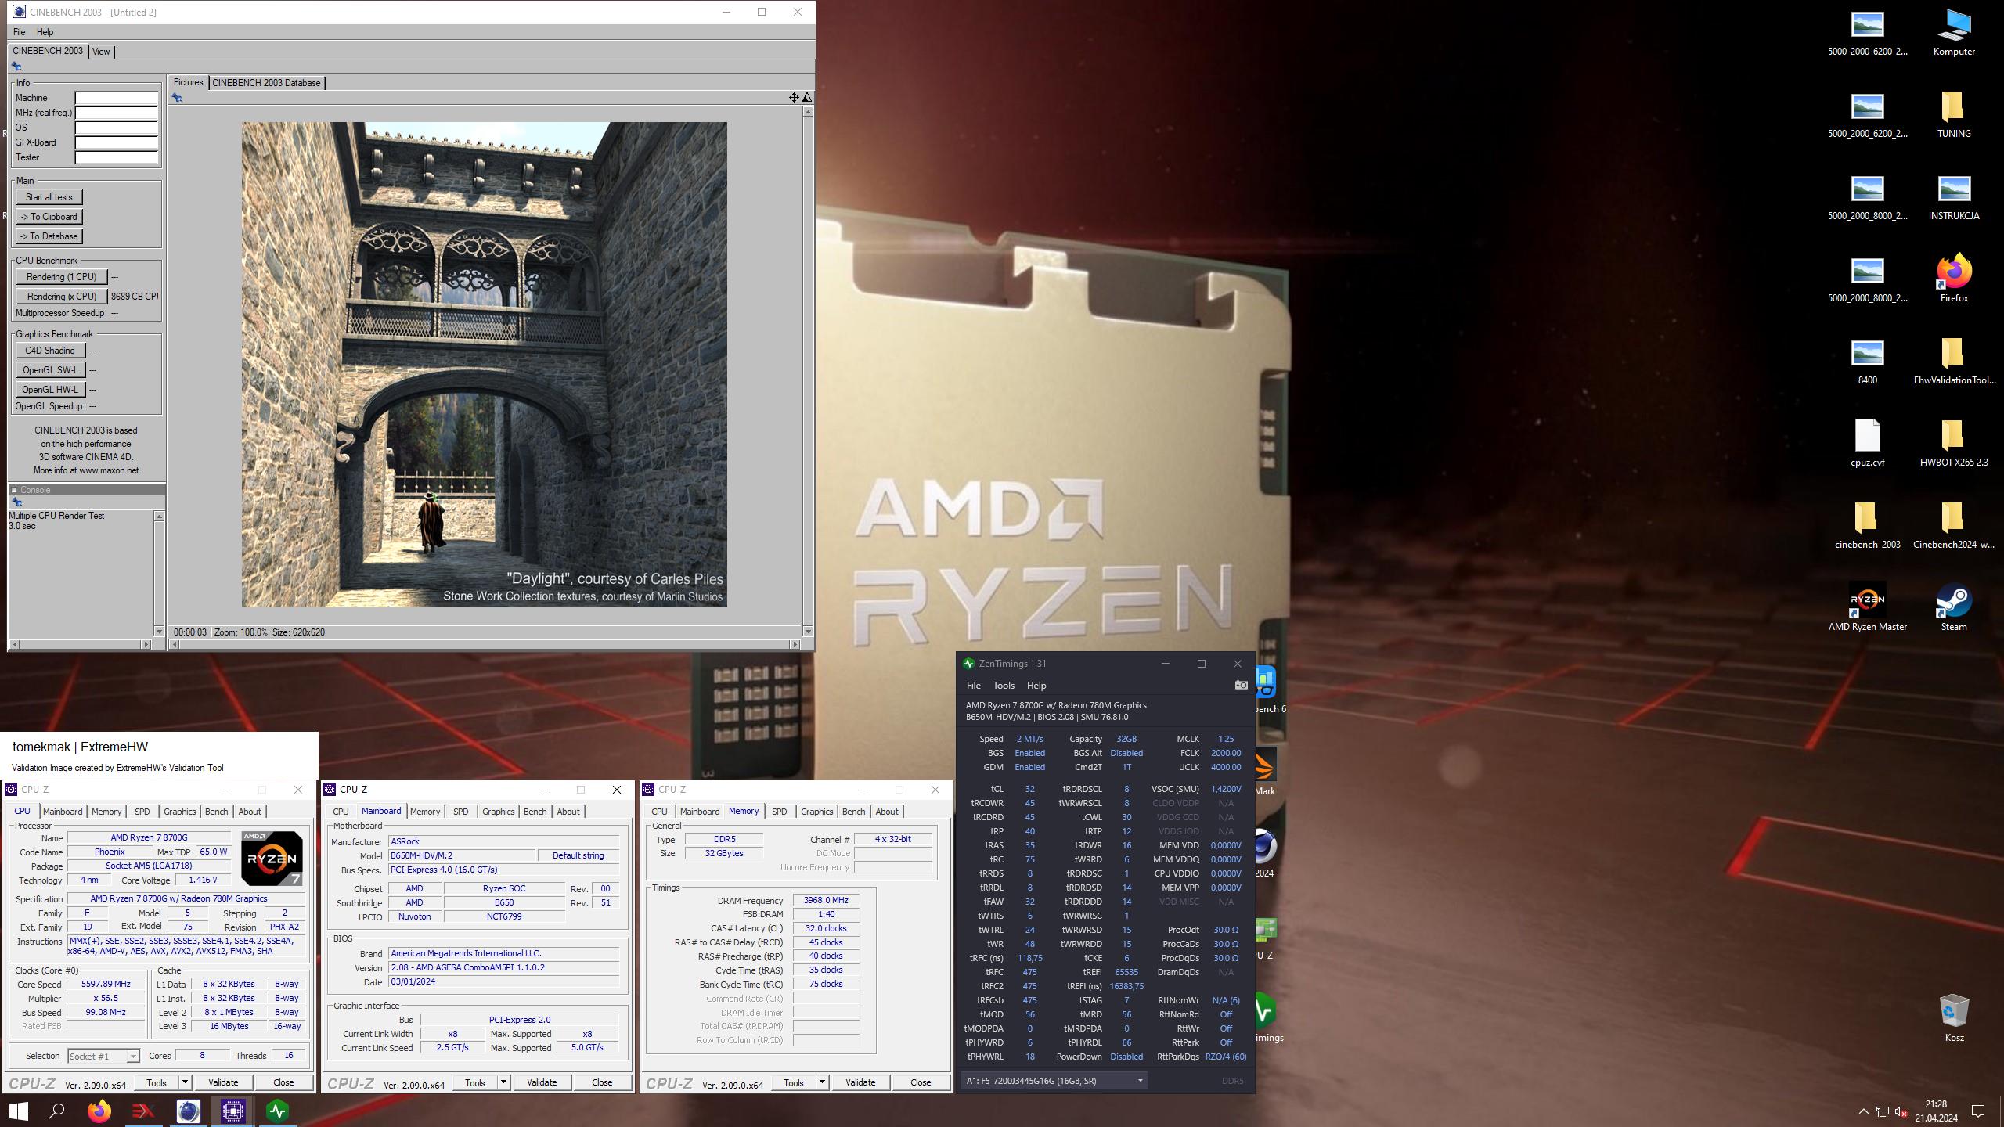Click the red ExtremeHW taskbar icon
Viewport: 2004px width, 1127px height.
pyautogui.click(x=144, y=1111)
